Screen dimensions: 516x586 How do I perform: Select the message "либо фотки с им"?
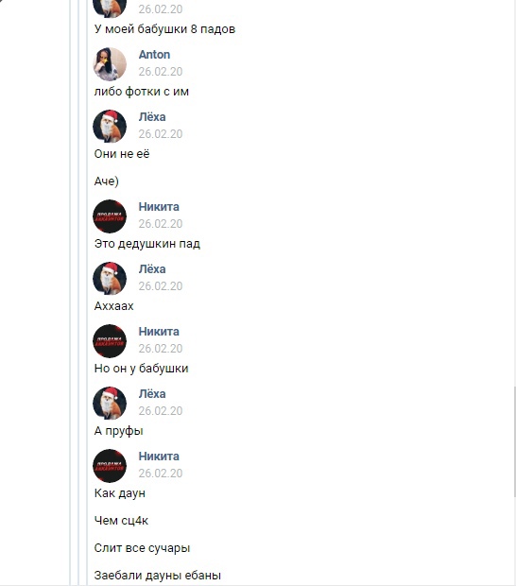[142, 92]
